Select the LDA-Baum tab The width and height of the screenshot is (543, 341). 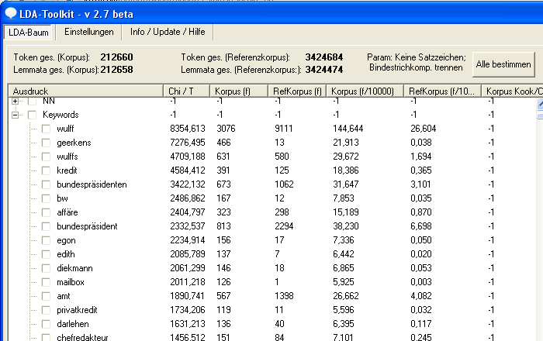[29, 32]
